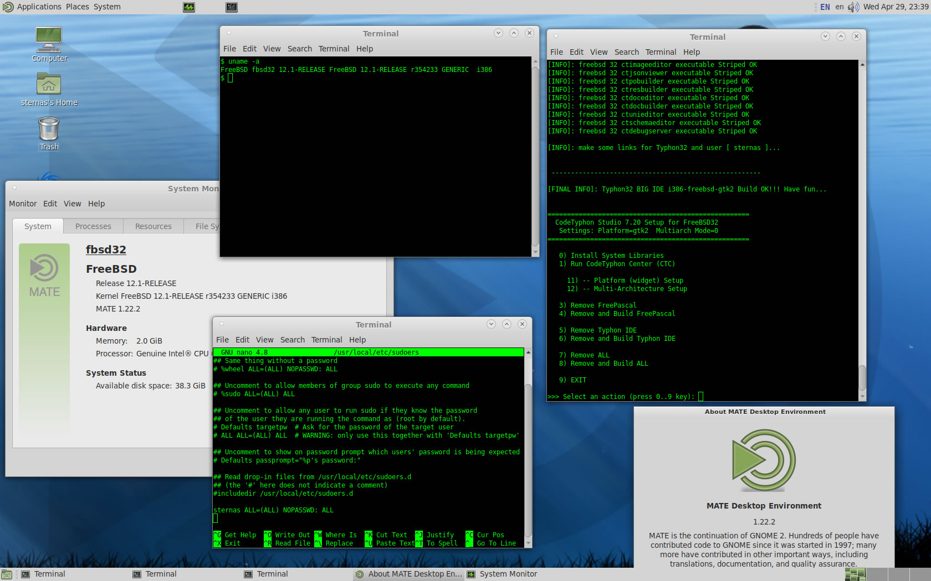Screen dimensions: 931x581
Task: Click the terminal launcher icon in the top panel
Action: [232, 7]
